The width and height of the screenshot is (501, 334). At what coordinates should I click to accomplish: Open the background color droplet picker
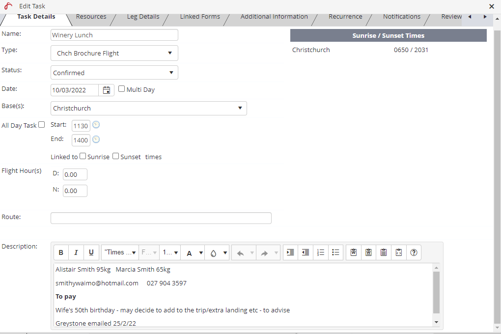(x=217, y=253)
